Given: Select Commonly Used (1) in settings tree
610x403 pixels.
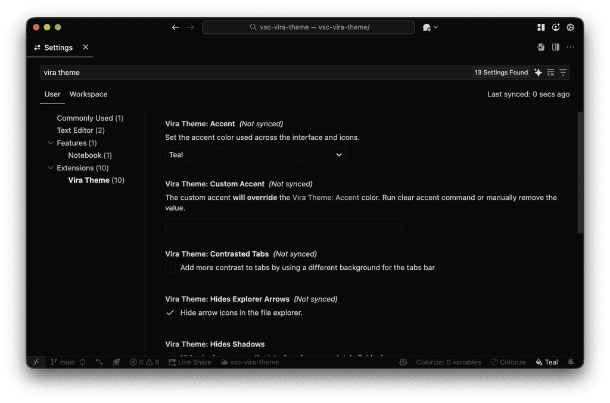Looking at the screenshot, I should 90,118.
